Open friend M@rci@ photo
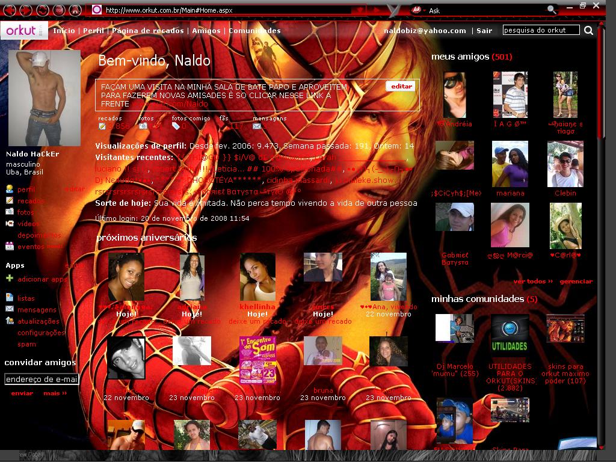The height and width of the screenshot is (462, 616). click(x=510, y=225)
